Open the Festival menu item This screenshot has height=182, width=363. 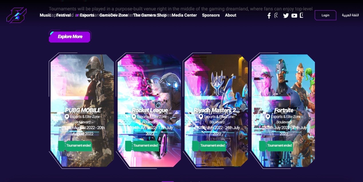point(64,15)
